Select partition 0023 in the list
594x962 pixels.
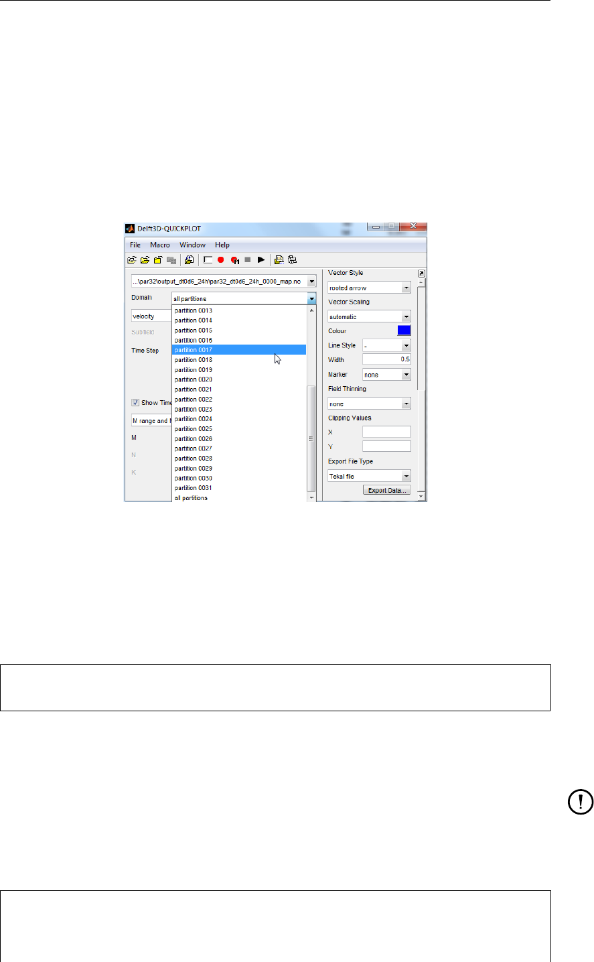click(x=239, y=409)
